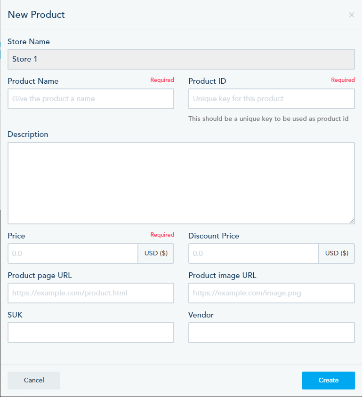The width and height of the screenshot is (362, 397).
Task: Click the 'Description' label
Action: [28, 134]
